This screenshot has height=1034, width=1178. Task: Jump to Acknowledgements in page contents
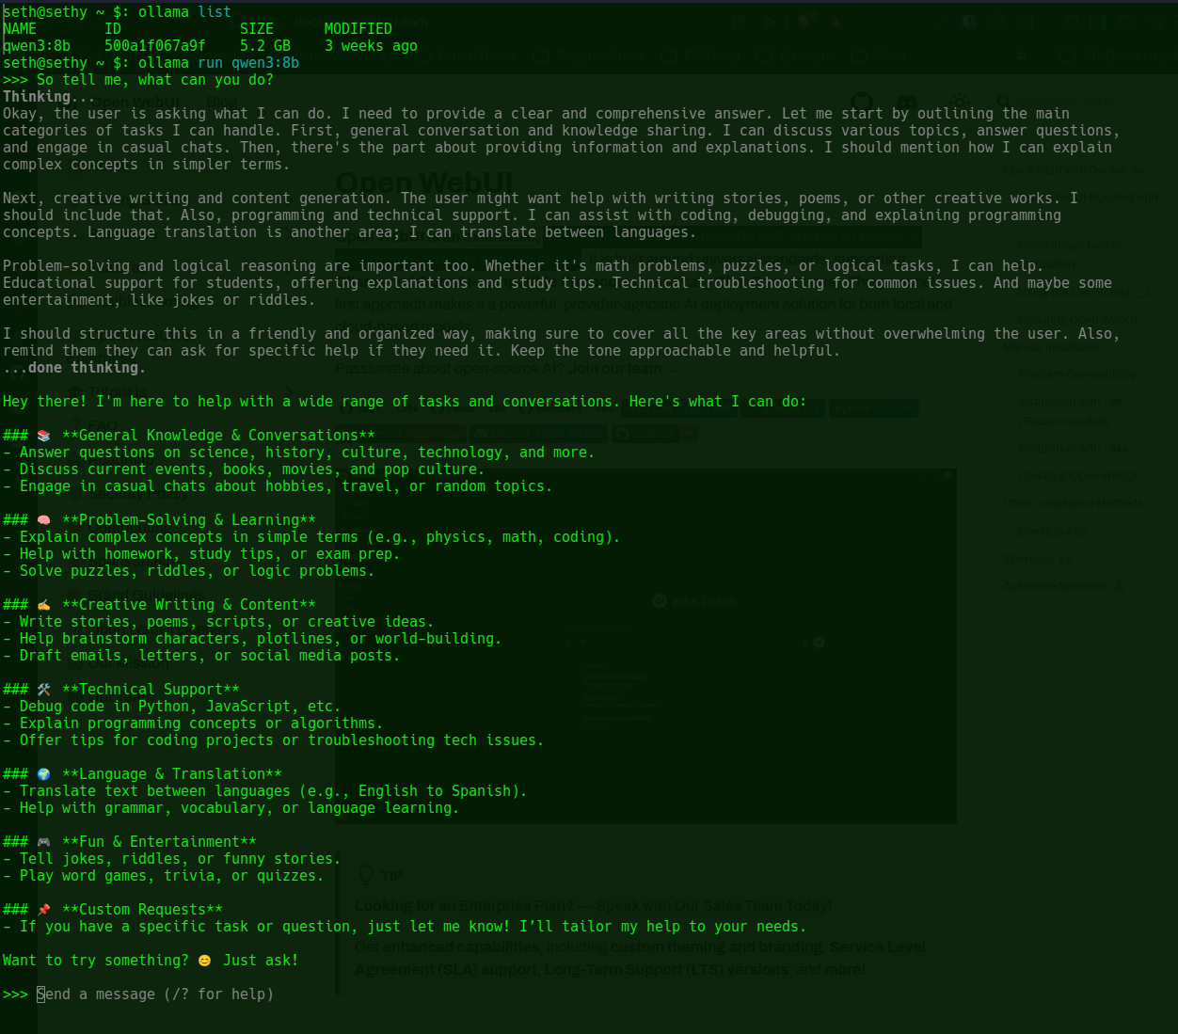[x=1063, y=586]
